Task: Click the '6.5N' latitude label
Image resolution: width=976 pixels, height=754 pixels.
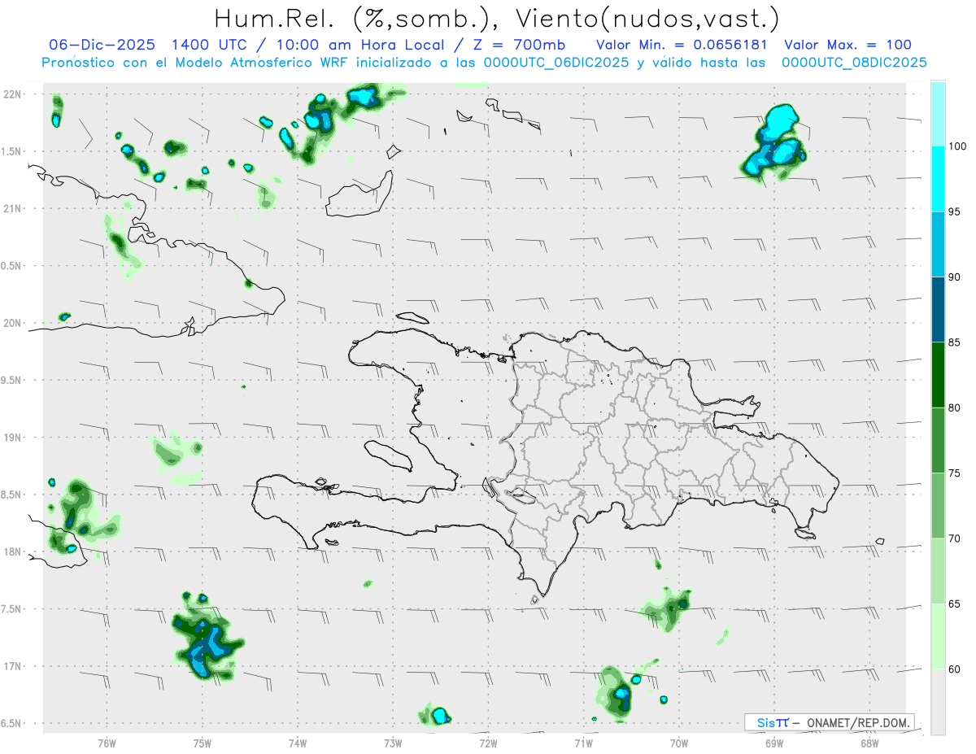Action: (x=11, y=723)
